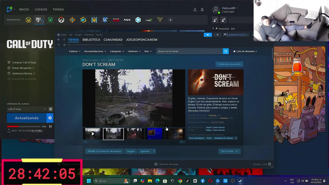This screenshot has width=329, height=185.
Task: Select Overwatch icon in favorites bar
Action: pyautogui.click(x=61, y=20)
